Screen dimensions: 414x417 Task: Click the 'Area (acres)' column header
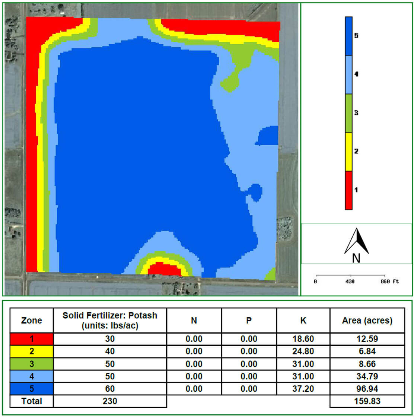(367, 320)
